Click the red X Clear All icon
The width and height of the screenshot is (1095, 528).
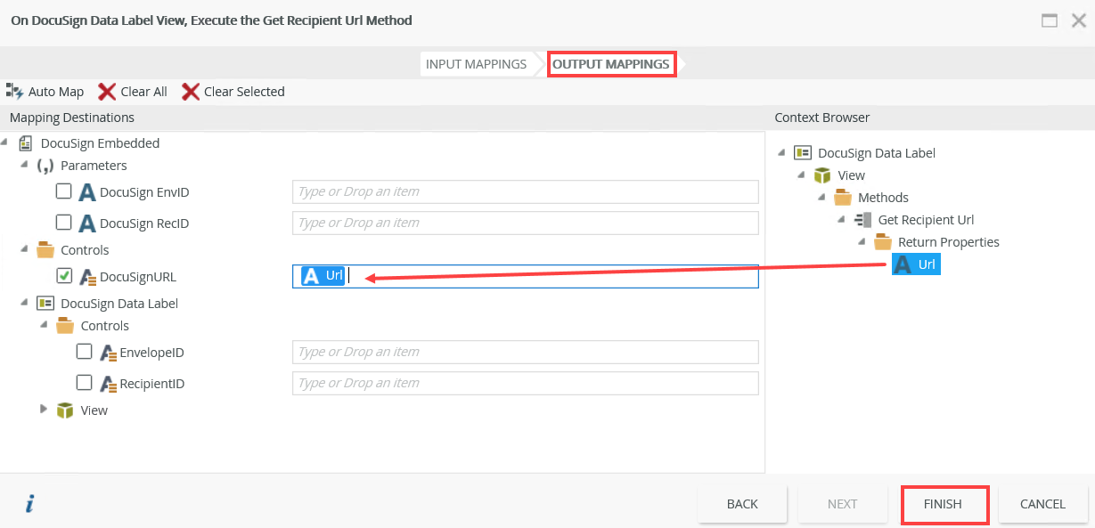[107, 91]
